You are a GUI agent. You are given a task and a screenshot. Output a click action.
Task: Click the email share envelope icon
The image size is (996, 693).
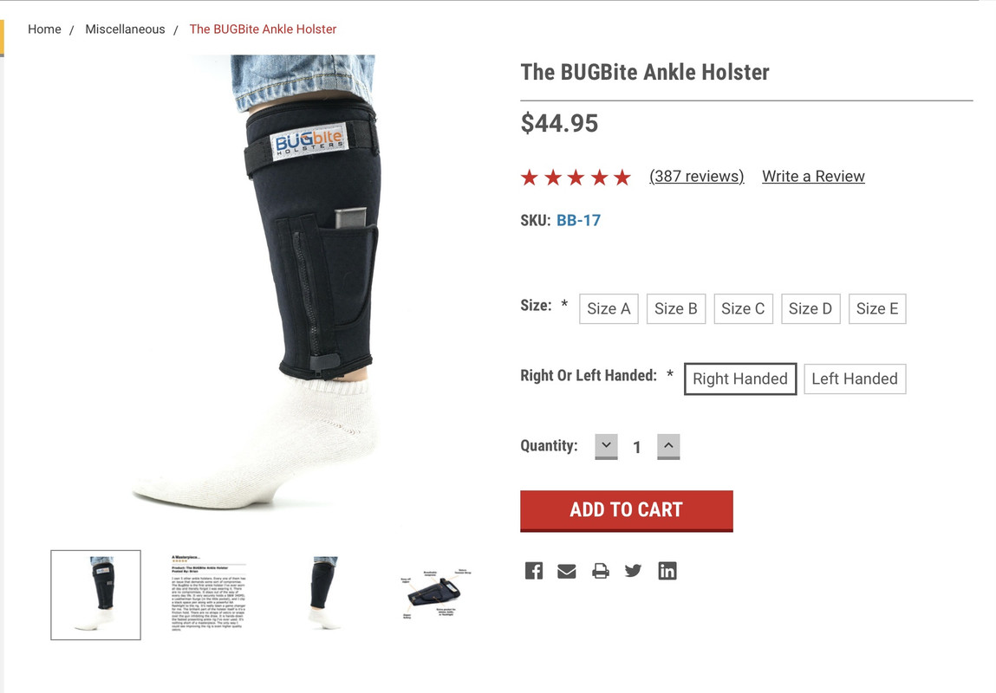click(x=567, y=571)
